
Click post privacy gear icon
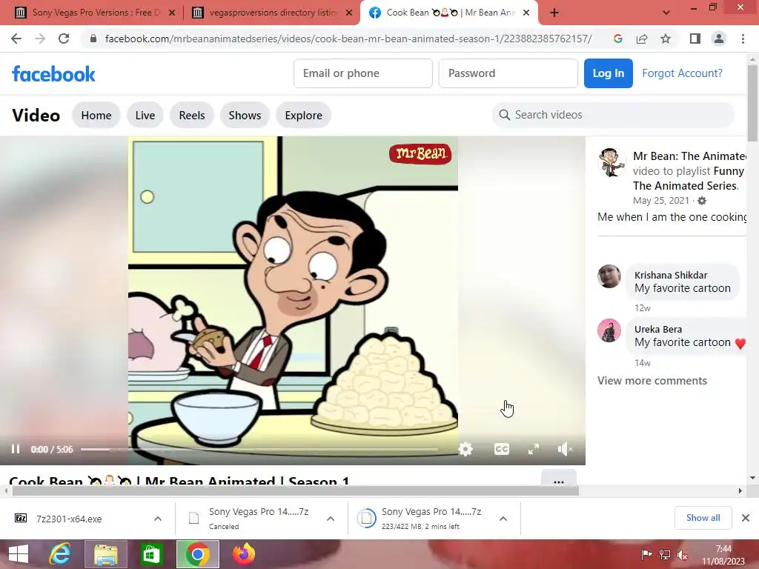coord(702,200)
